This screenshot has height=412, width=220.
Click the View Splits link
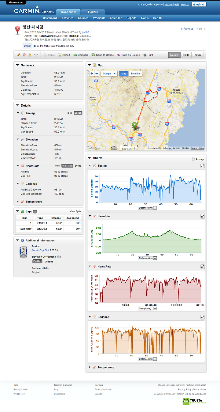(x=75, y=211)
